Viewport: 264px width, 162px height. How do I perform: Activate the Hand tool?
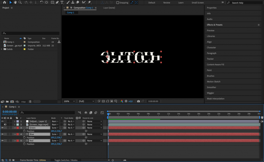click(x=15, y=3)
